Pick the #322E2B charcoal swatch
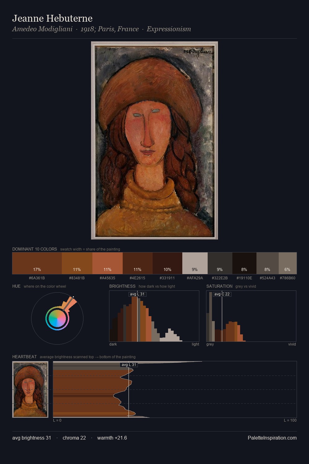Screen dimensions: 309x464 coord(220,263)
